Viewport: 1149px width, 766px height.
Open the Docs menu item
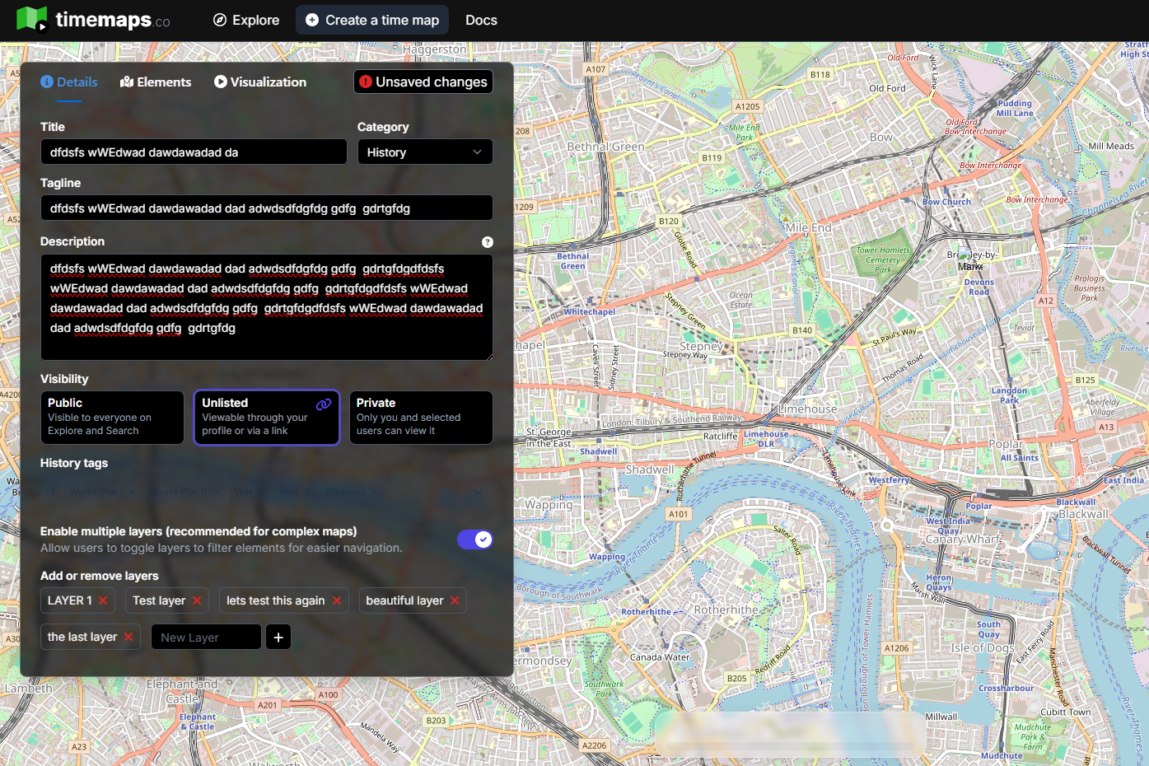click(x=481, y=20)
